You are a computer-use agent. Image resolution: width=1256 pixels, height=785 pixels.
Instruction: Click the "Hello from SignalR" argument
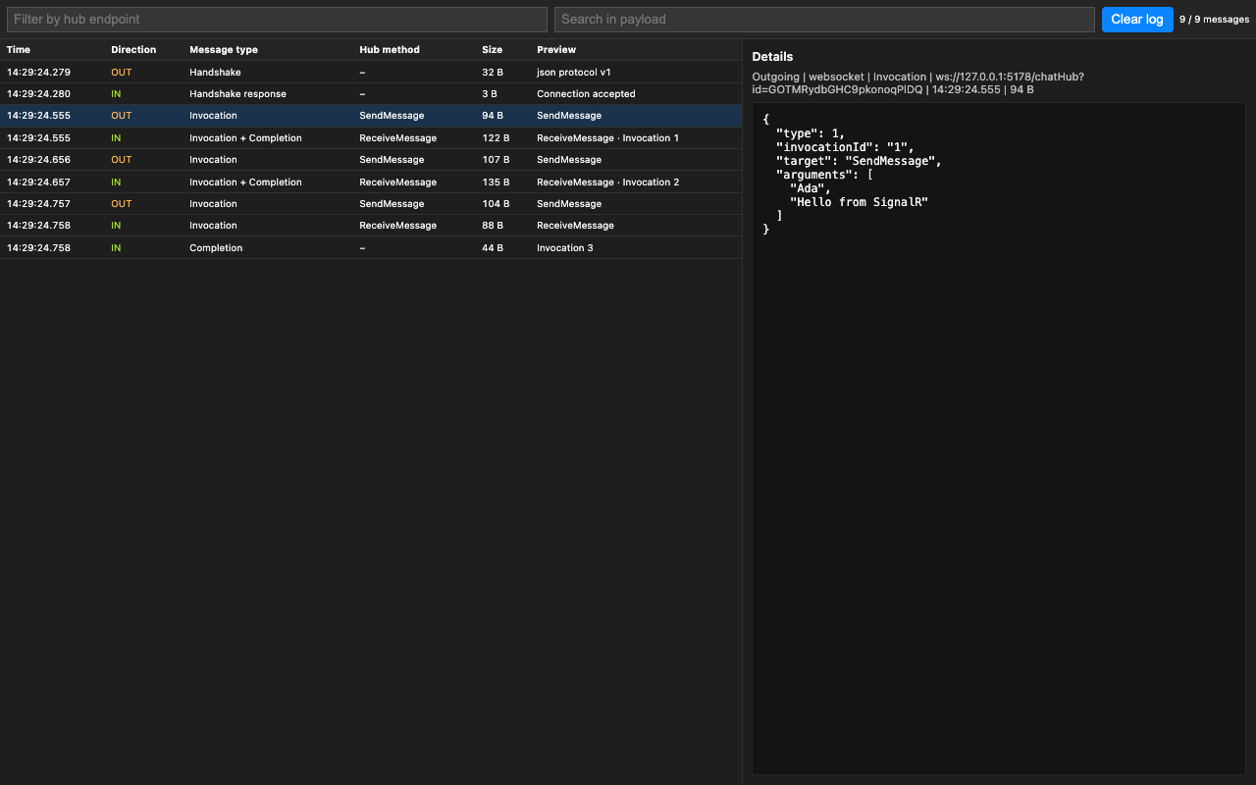click(859, 202)
